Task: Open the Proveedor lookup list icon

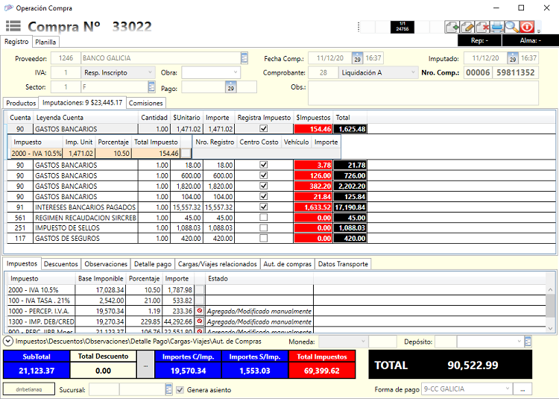Action: [x=244, y=58]
